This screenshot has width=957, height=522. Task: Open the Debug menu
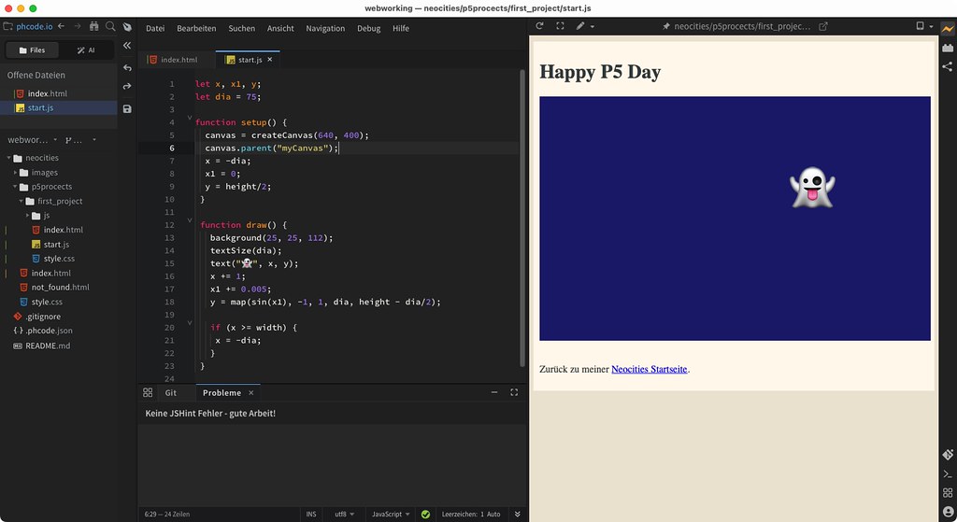click(x=368, y=28)
